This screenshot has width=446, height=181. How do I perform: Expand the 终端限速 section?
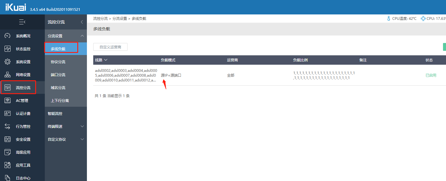82,126
